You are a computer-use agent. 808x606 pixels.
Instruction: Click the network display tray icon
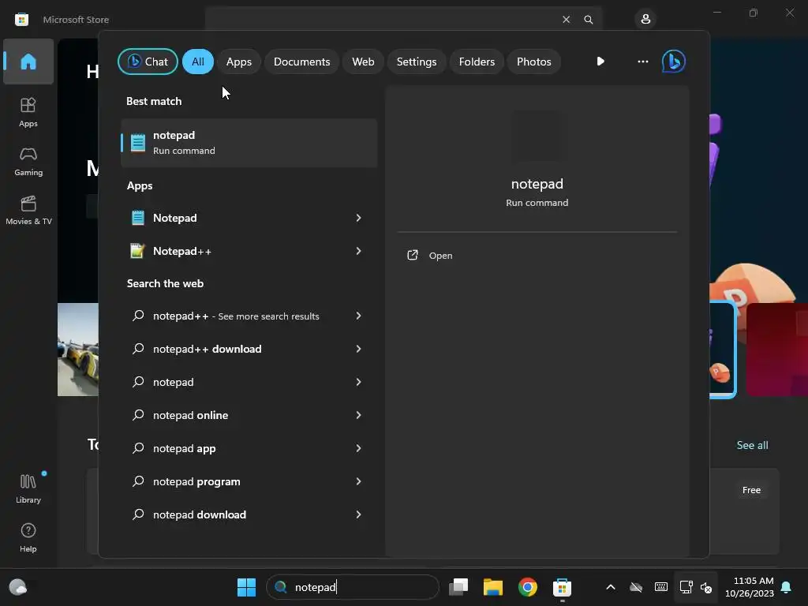point(686,587)
